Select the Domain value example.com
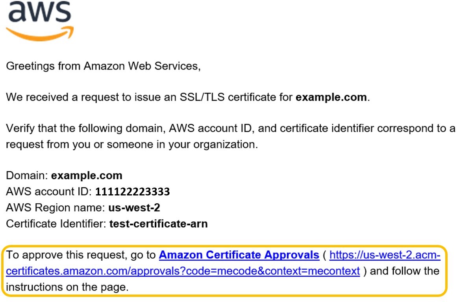This screenshot has width=461, height=302. click(87, 176)
